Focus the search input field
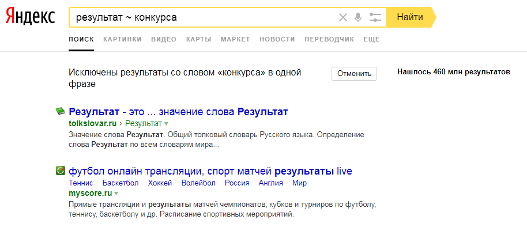Viewport: 527px width, 231px height. pyautogui.click(x=202, y=17)
